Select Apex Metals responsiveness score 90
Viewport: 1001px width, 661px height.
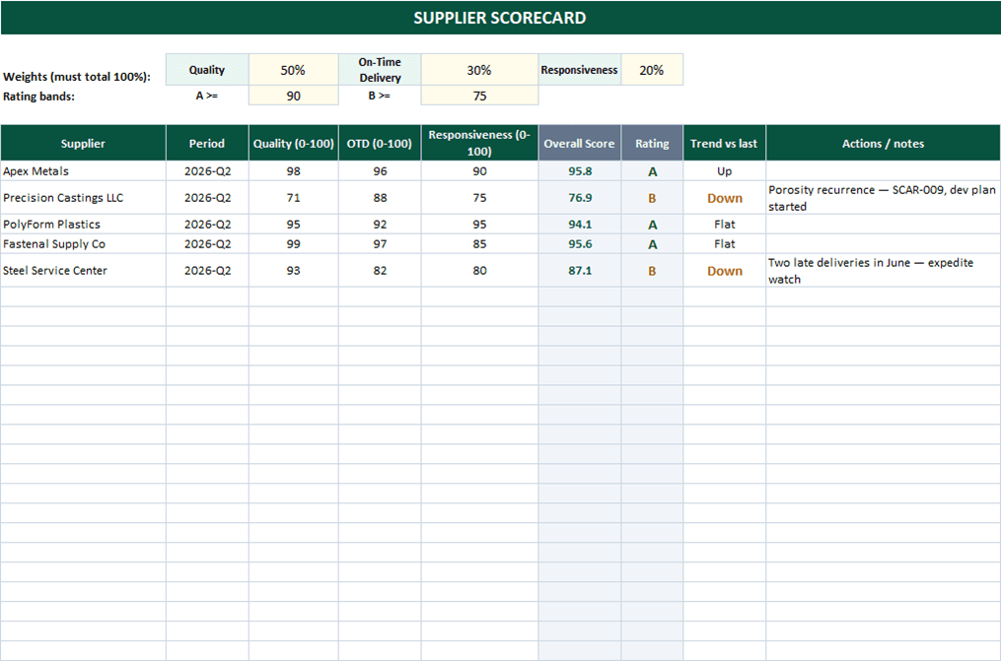point(479,170)
